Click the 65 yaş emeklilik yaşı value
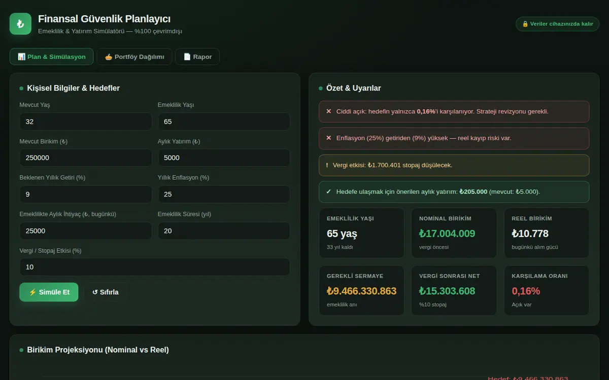This screenshot has height=380, width=609. click(x=342, y=234)
